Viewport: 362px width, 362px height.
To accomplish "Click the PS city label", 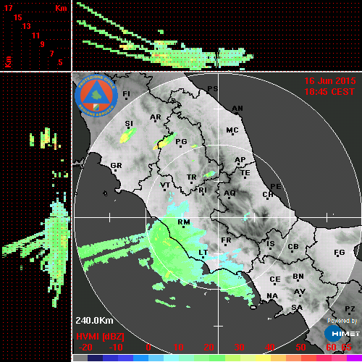I will (x=213, y=89).
